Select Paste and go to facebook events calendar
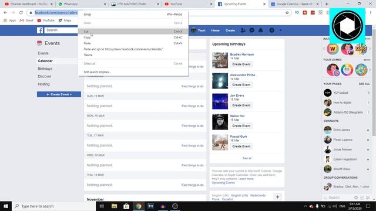376x211 pixels. click(x=133, y=49)
